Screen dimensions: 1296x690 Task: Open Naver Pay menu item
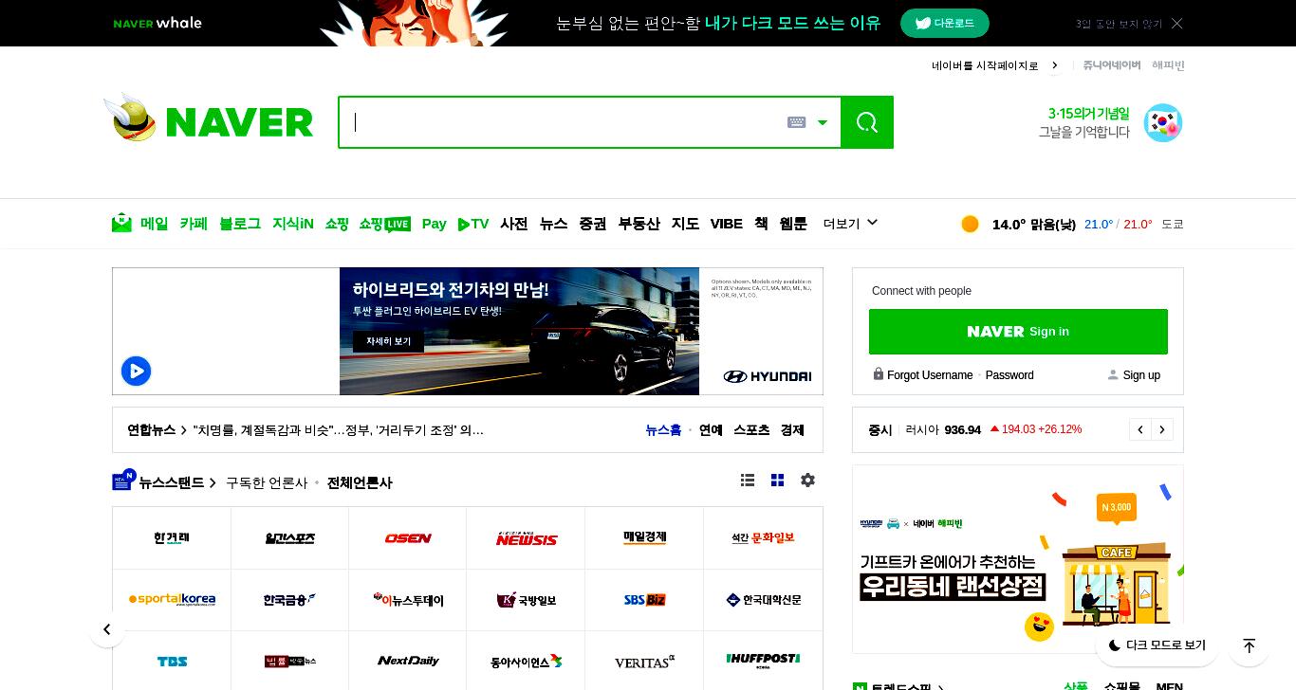pyautogui.click(x=434, y=224)
